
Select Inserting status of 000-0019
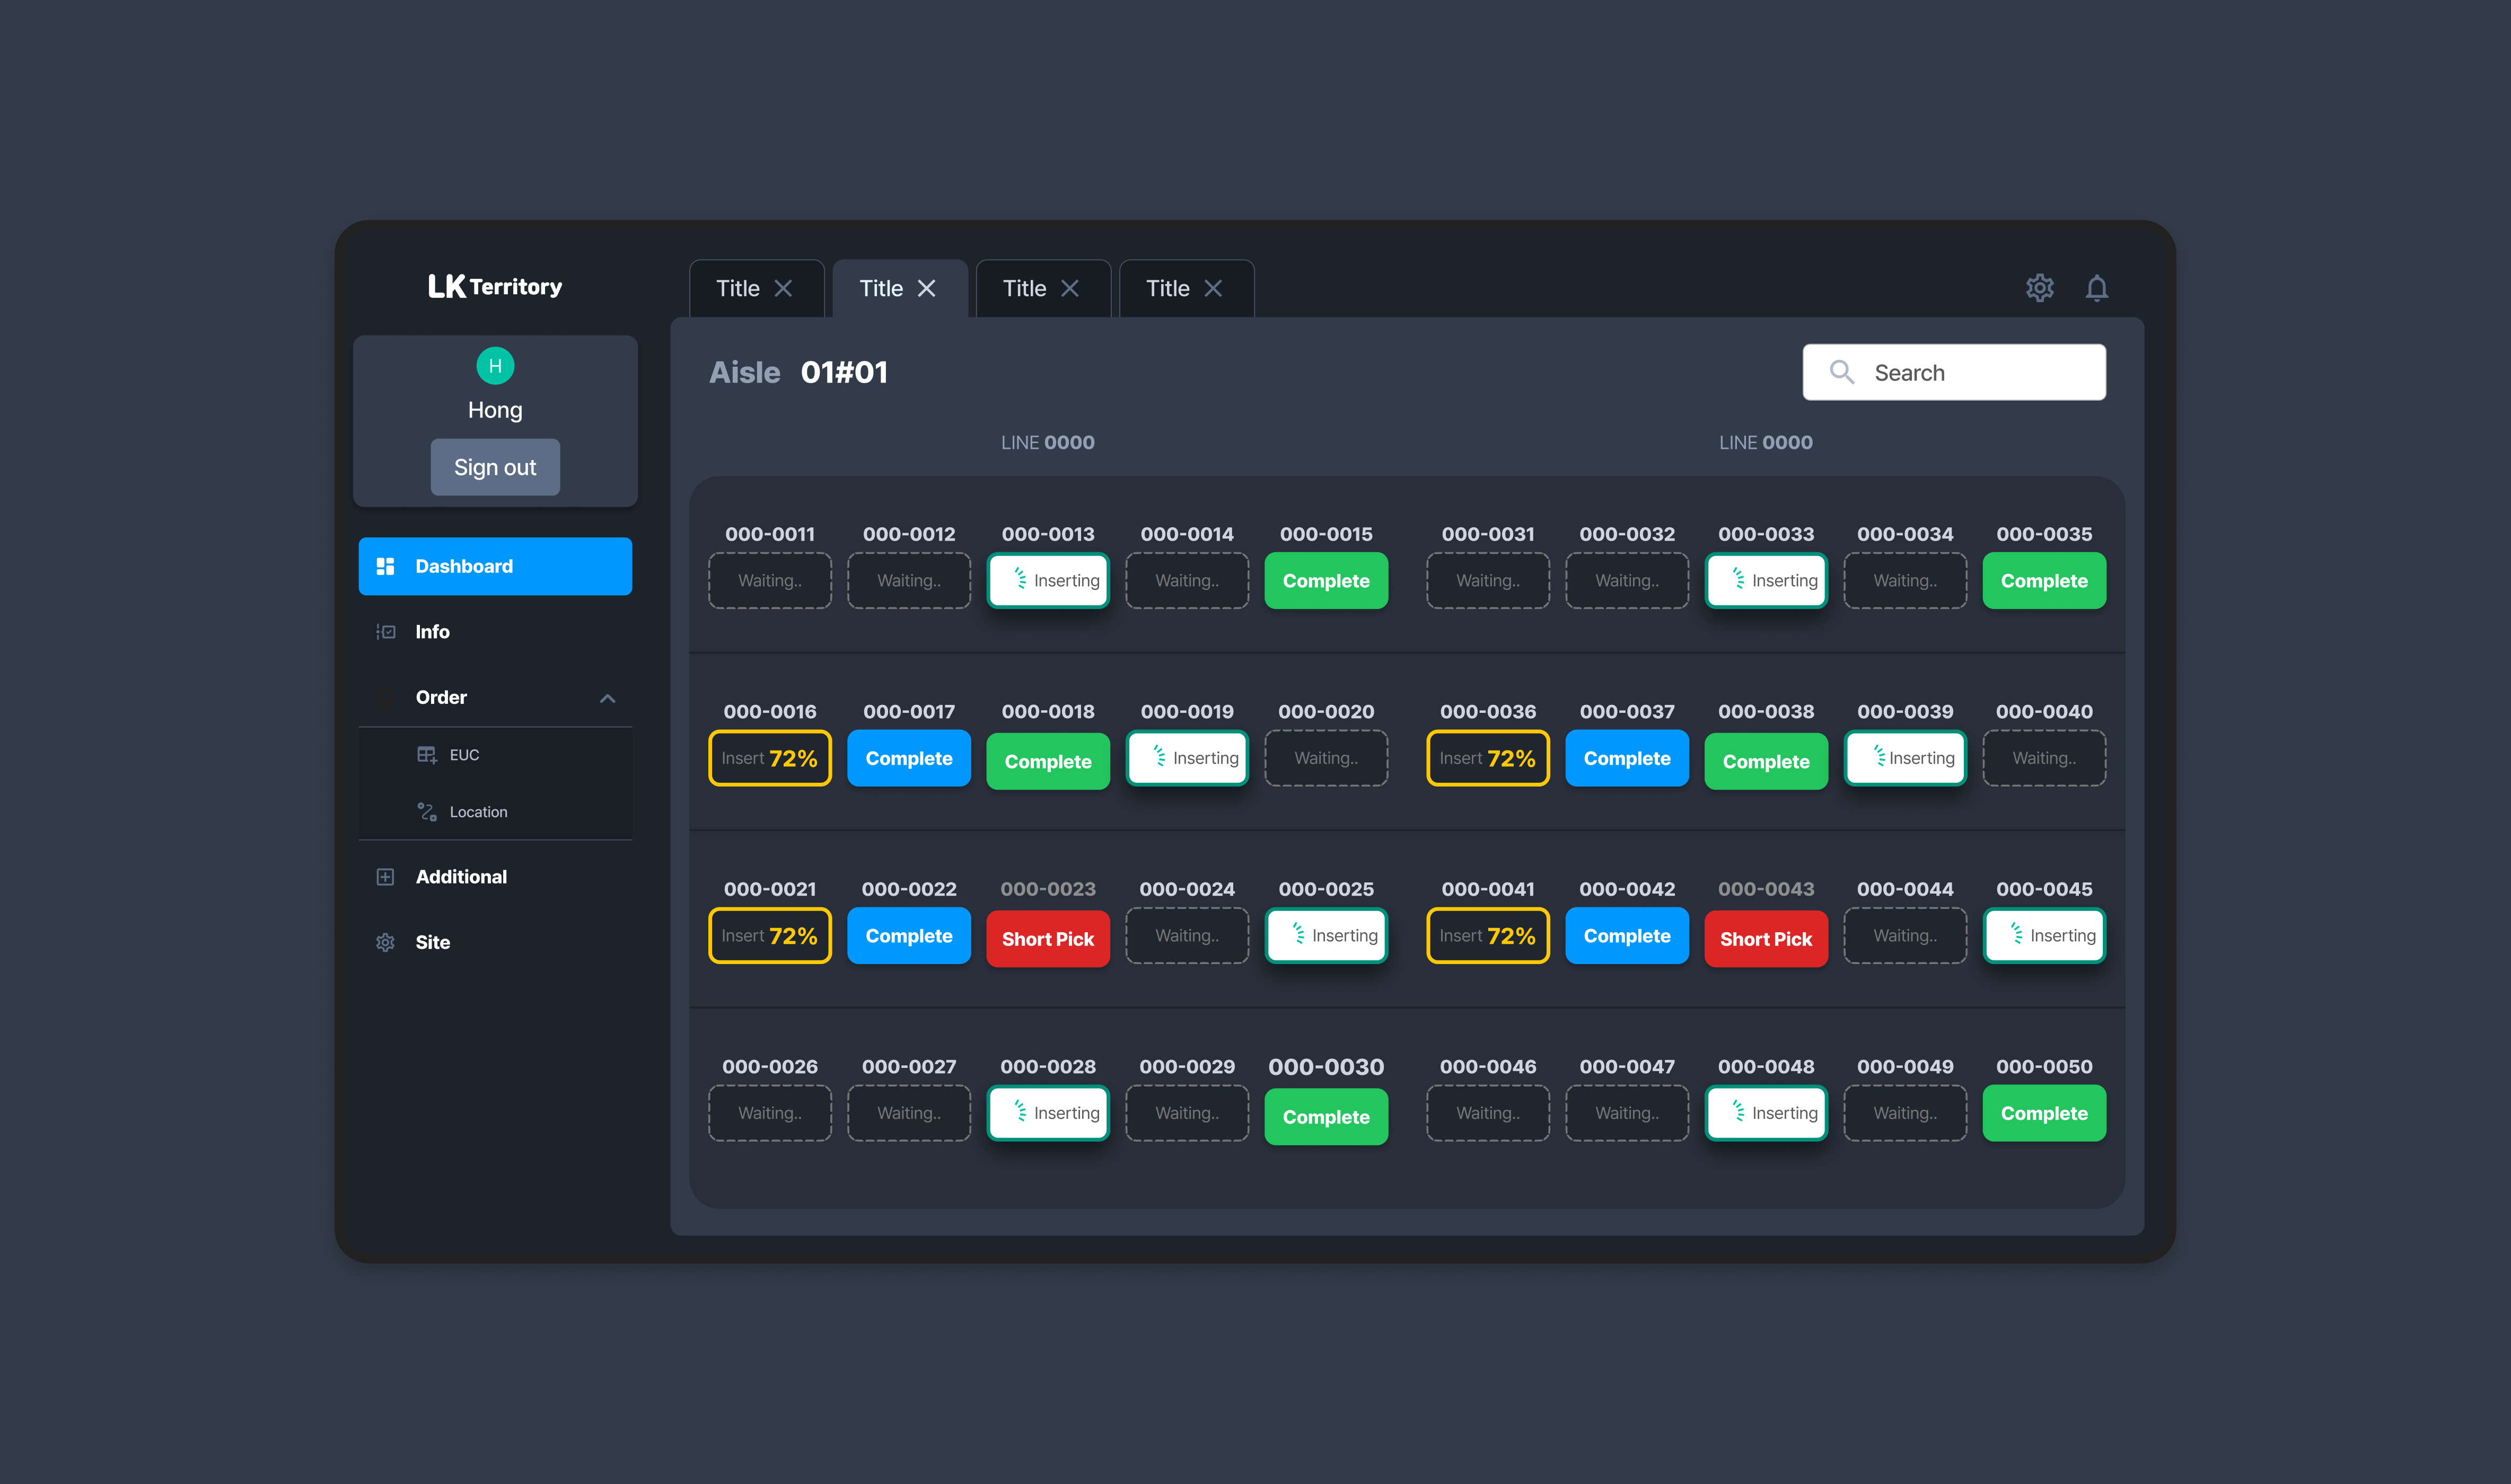[1187, 758]
